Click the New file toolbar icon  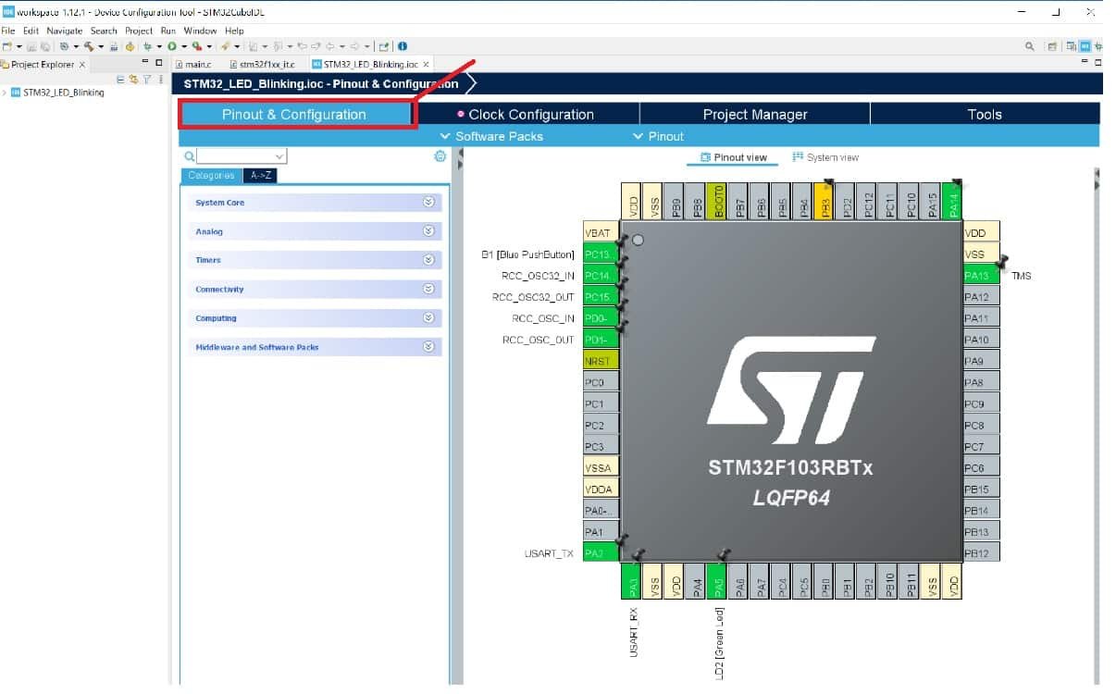[7, 45]
